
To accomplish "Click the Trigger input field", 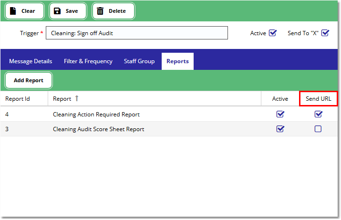I will [x=137, y=33].
